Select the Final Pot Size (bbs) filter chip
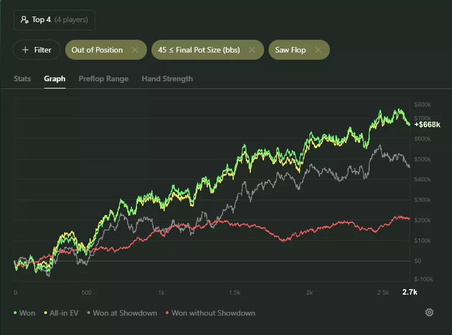Viewport: 452px width, 335px height. [208, 50]
